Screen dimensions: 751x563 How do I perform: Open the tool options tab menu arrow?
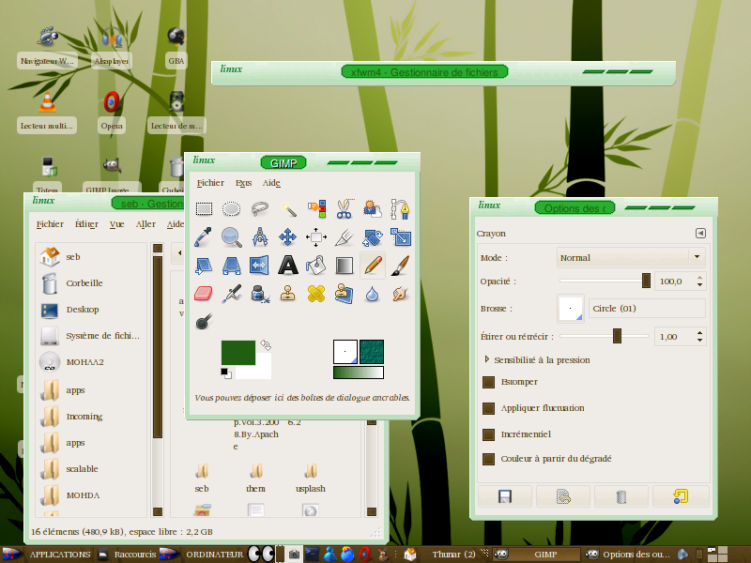[700, 233]
